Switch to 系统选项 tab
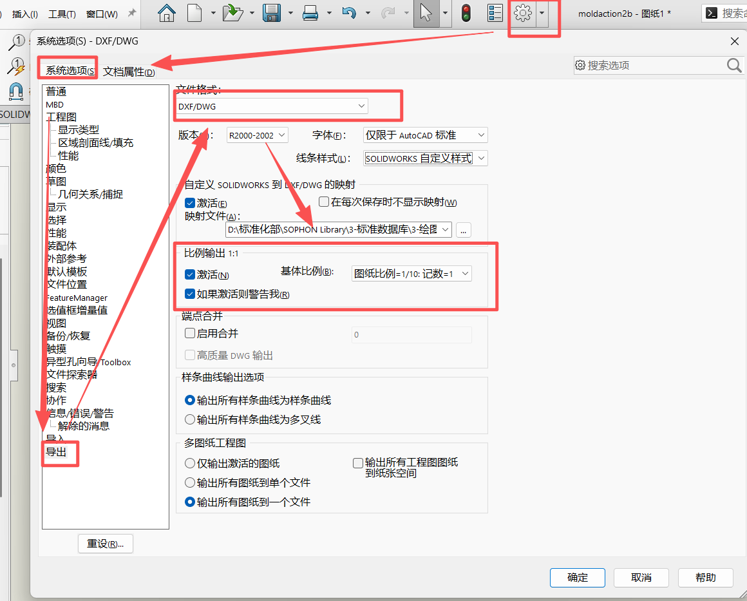Screen dimensions: 747x601 pos(70,71)
